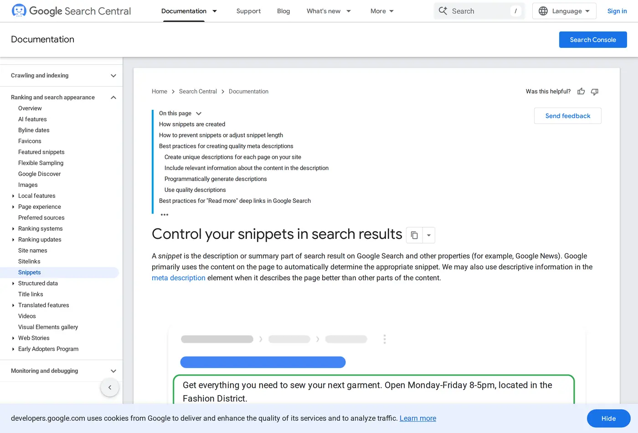Open the Title links sidebar page
Viewport: 638px width, 433px height.
pyautogui.click(x=31, y=294)
